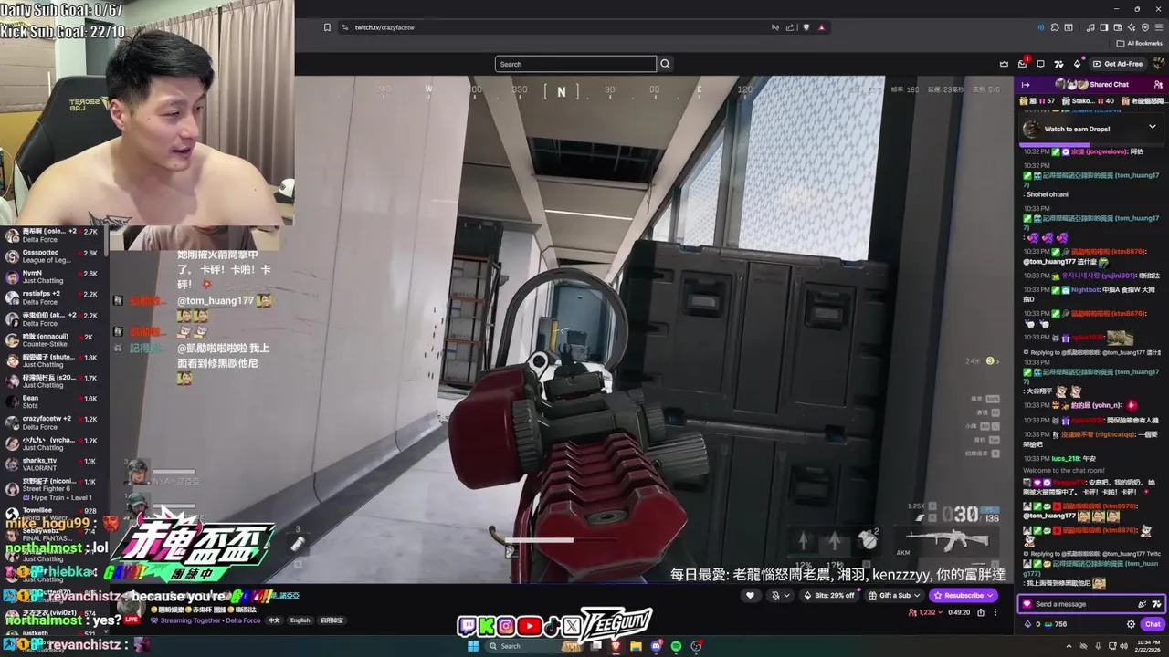
Task: Open bits balance icon below chat
Action: (x=1027, y=624)
